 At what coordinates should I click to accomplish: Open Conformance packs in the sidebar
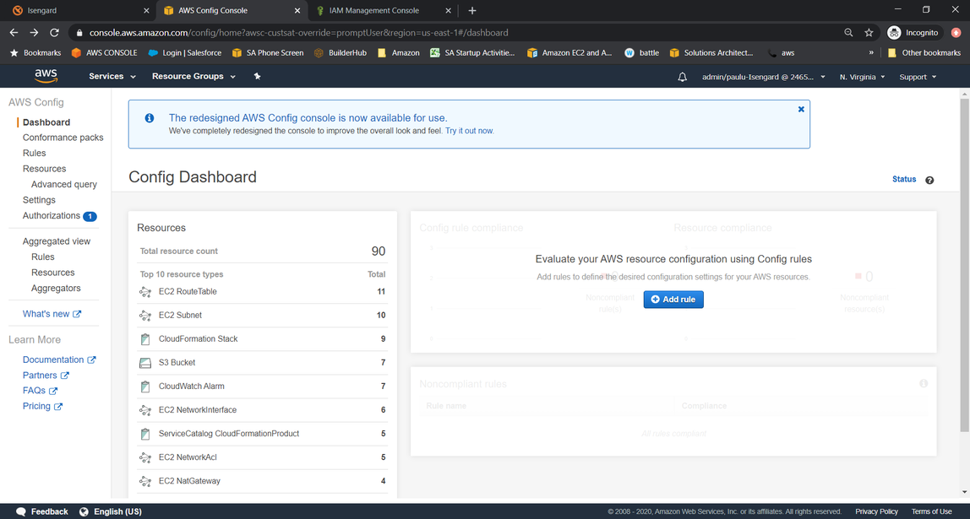(x=63, y=138)
